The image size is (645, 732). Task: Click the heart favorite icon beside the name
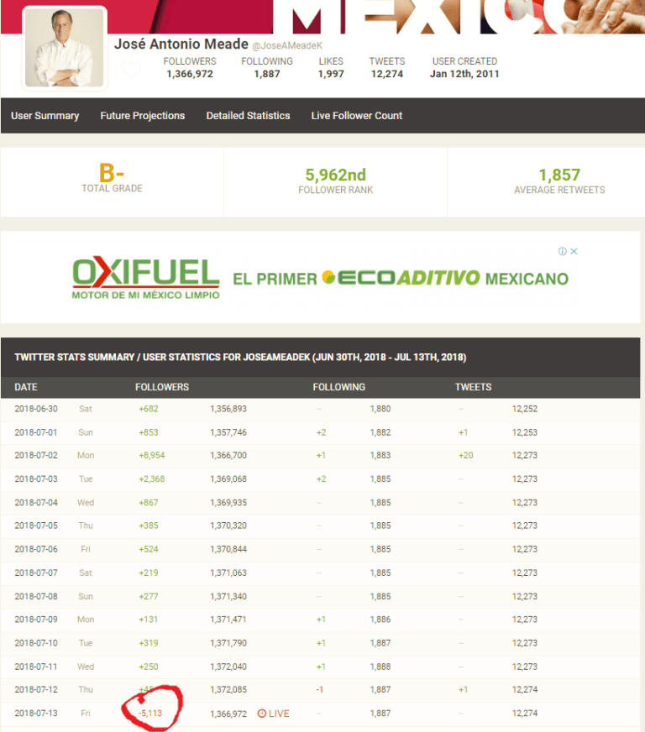131,70
